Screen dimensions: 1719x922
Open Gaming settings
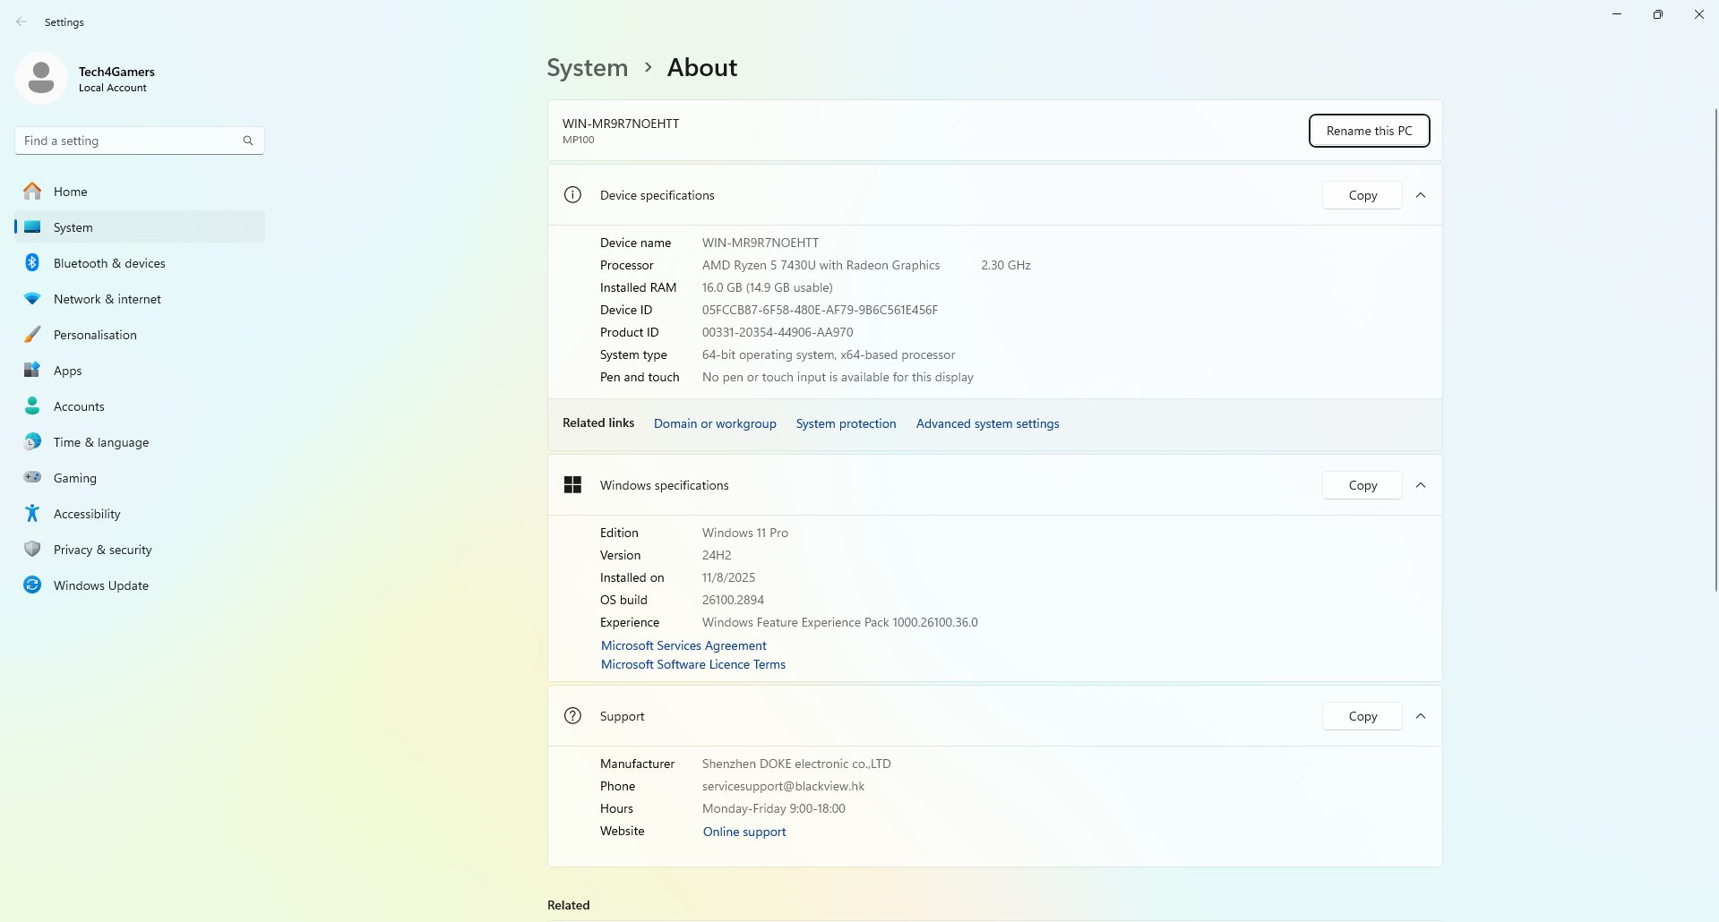point(74,477)
